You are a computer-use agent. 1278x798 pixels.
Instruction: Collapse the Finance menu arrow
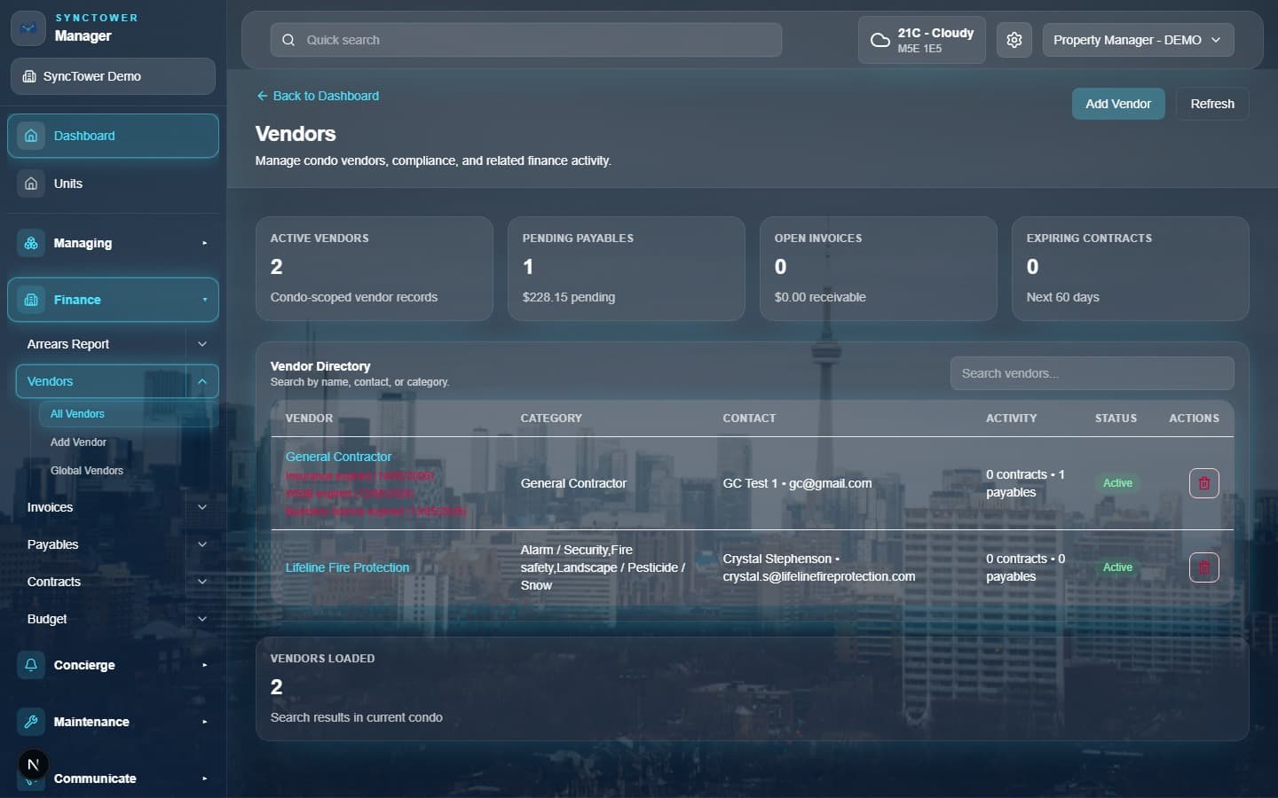tap(204, 300)
